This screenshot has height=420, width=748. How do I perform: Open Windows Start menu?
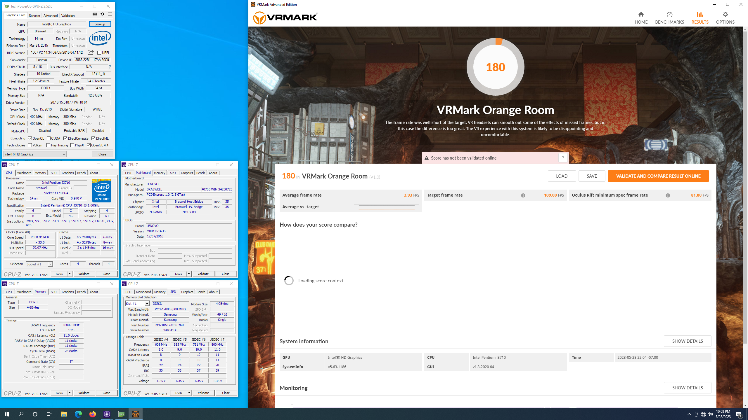7,414
